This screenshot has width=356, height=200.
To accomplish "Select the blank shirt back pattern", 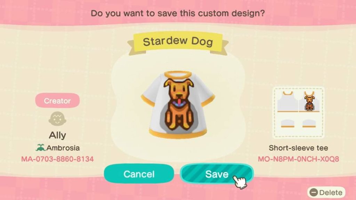I will click(x=288, y=101).
